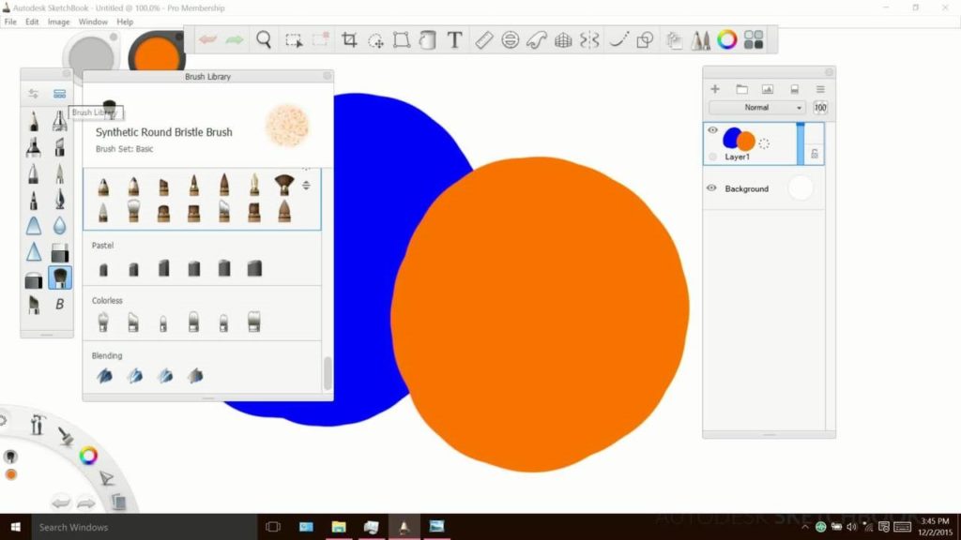The height and width of the screenshot is (540, 961).
Task: Open the Windows Start menu
Action: pos(15,527)
